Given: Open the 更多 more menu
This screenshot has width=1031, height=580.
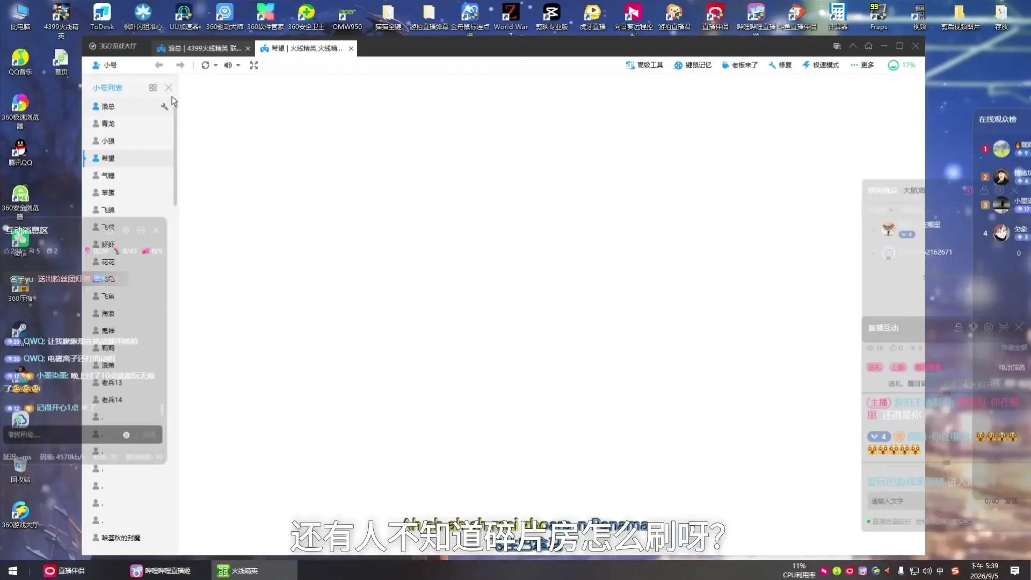Looking at the screenshot, I should point(862,65).
